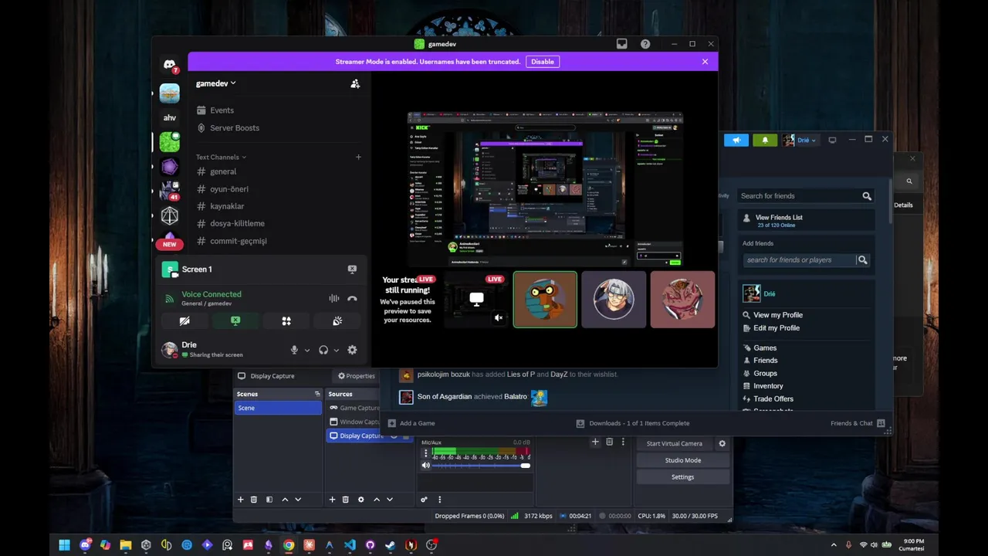Dismiss the Streamer Mode banner
988x556 pixels.
coord(705,62)
